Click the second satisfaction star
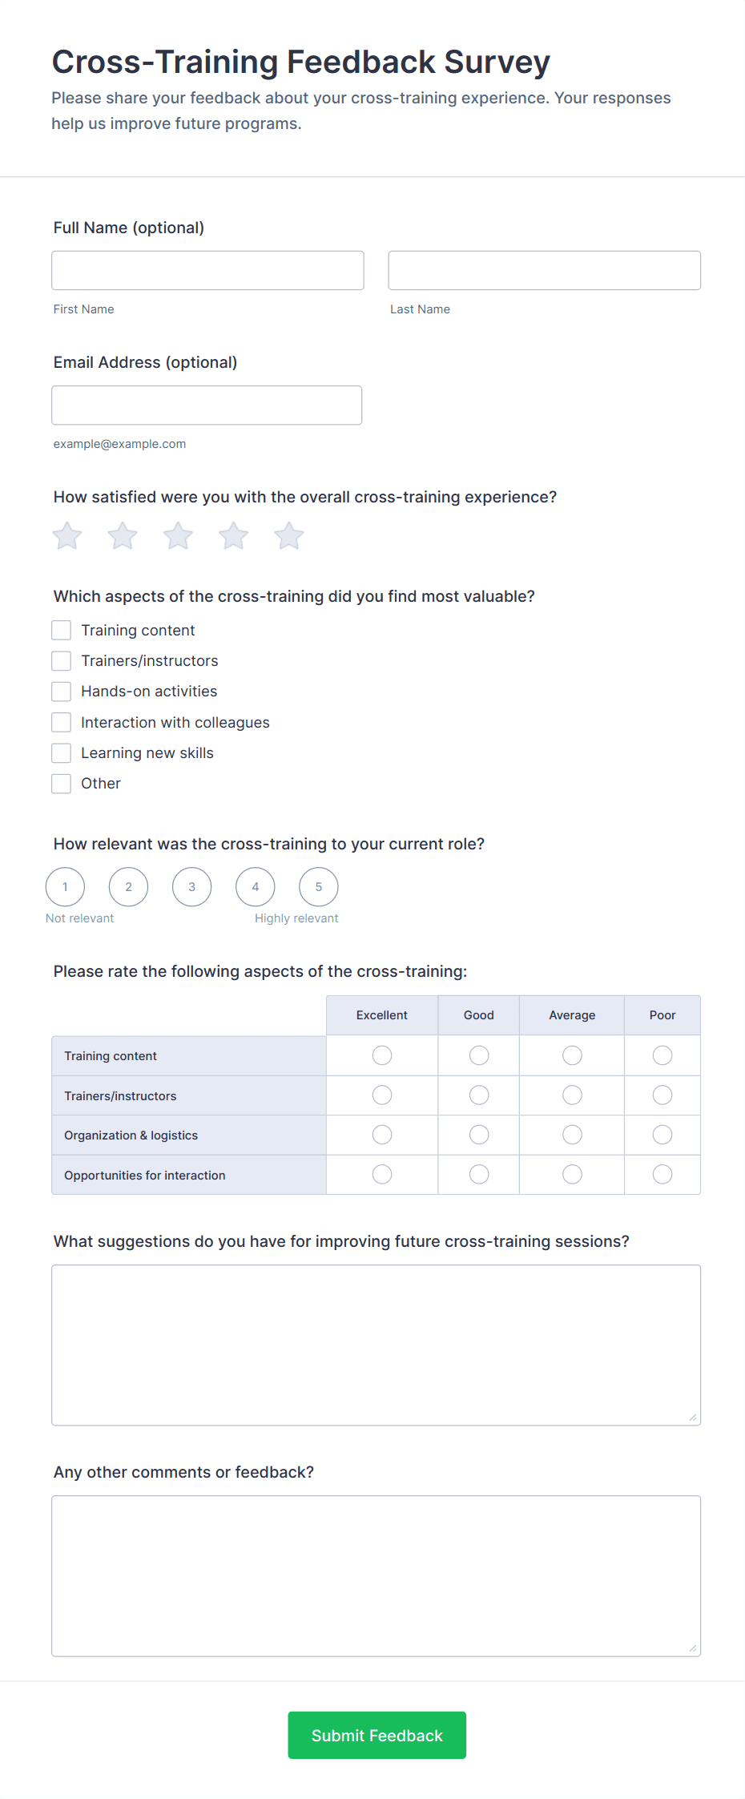The height and width of the screenshot is (1799, 745). [123, 535]
